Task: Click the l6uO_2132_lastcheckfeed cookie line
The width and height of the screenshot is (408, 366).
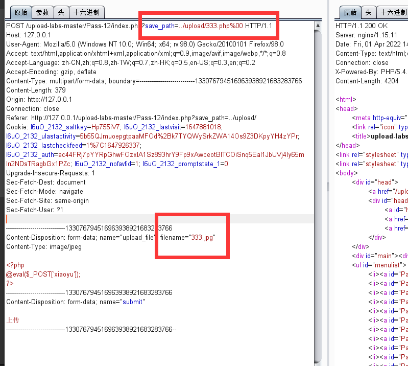Action: 74,145
